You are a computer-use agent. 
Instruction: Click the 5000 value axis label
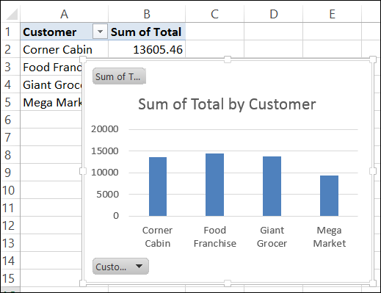(107, 194)
